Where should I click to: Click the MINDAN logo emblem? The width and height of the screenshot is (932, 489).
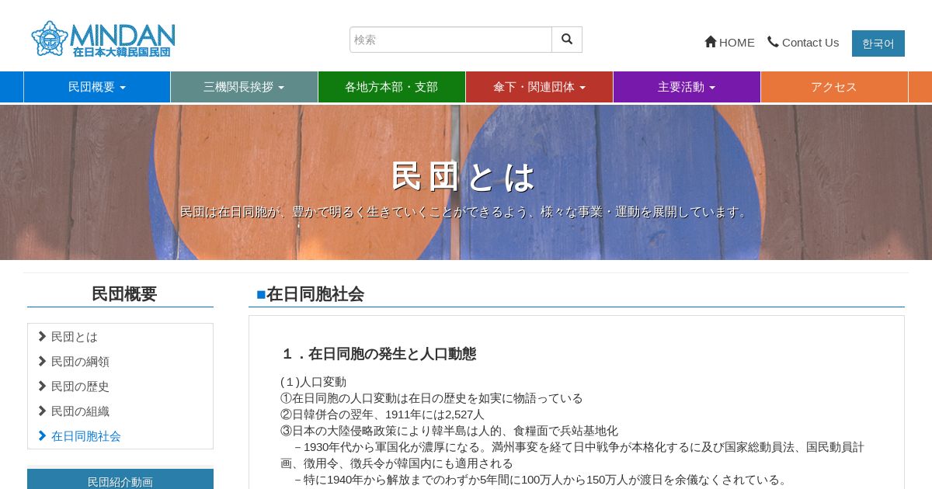(50, 39)
